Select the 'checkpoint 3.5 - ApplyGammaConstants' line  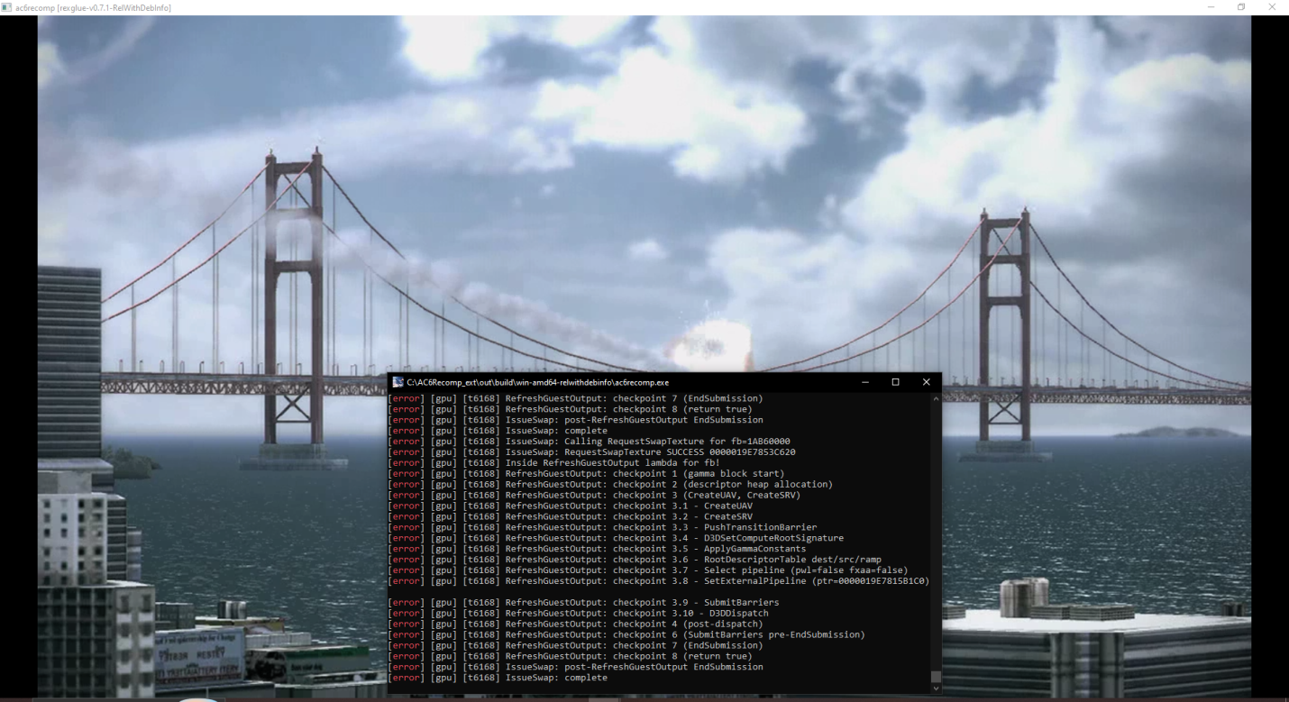[x=597, y=549]
